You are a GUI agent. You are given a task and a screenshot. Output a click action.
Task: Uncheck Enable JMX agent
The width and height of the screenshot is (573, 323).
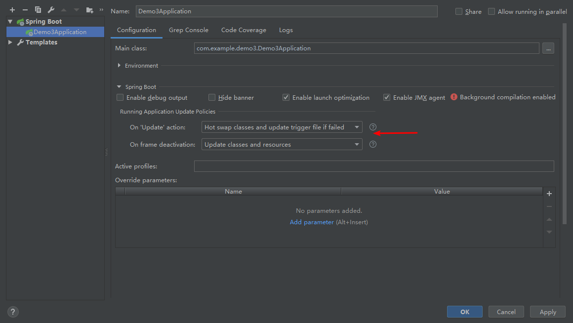click(387, 98)
